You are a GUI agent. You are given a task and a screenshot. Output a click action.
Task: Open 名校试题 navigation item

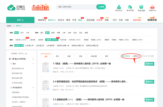(x=90, y=20)
